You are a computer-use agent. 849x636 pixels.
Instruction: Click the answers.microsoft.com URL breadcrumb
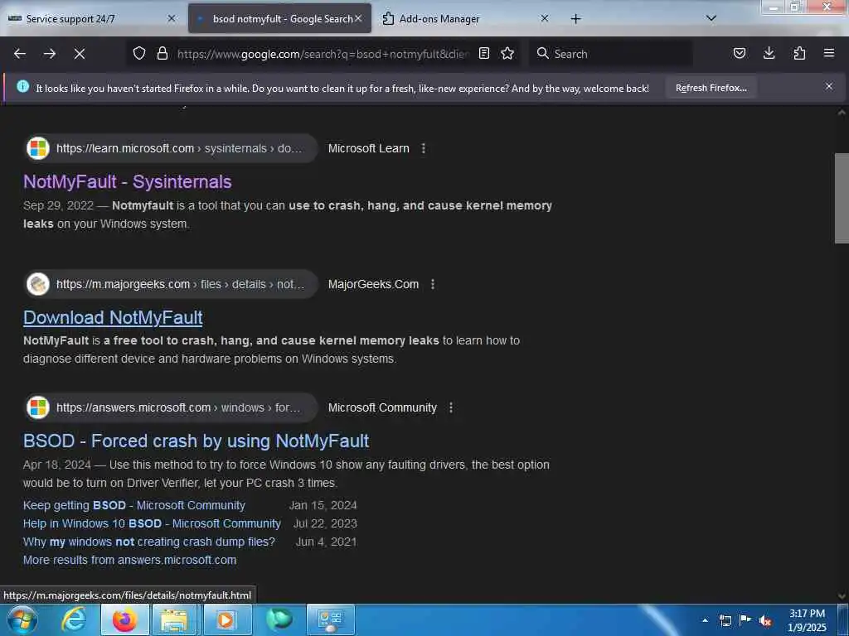tap(178, 407)
